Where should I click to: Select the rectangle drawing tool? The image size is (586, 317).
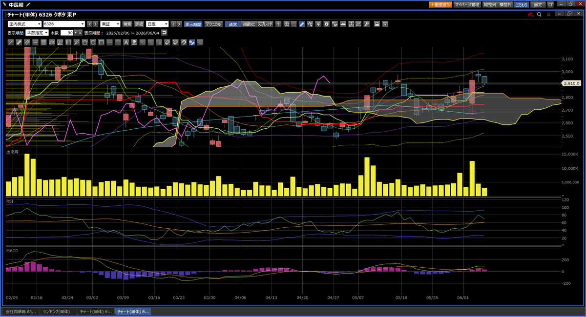click(101, 42)
